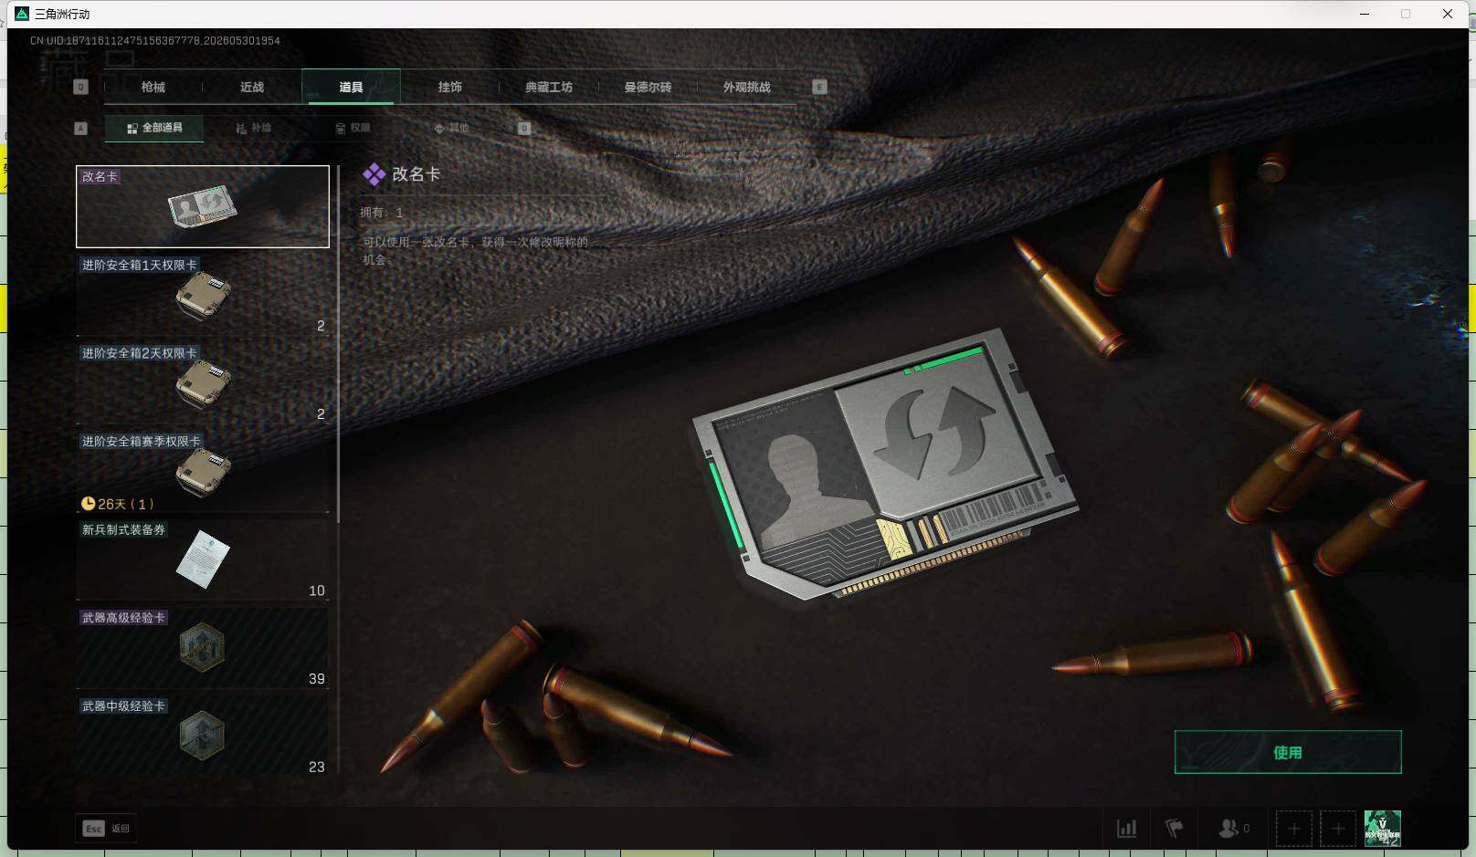Select the 改名卡 item card
Image resolution: width=1476 pixels, height=857 pixels.
click(203, 206)
